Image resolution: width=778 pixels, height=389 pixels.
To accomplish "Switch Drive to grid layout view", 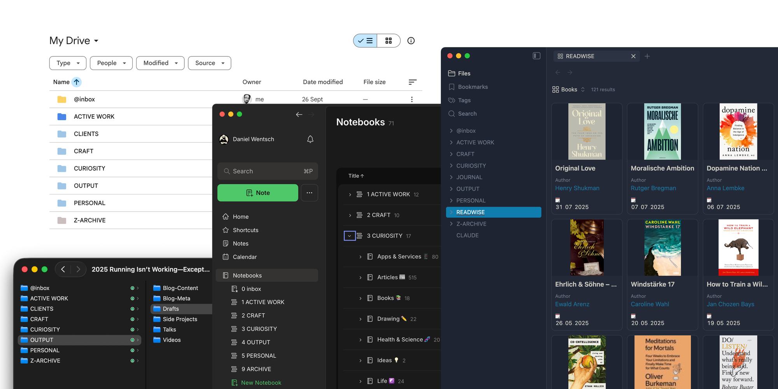I will (388, 41).
